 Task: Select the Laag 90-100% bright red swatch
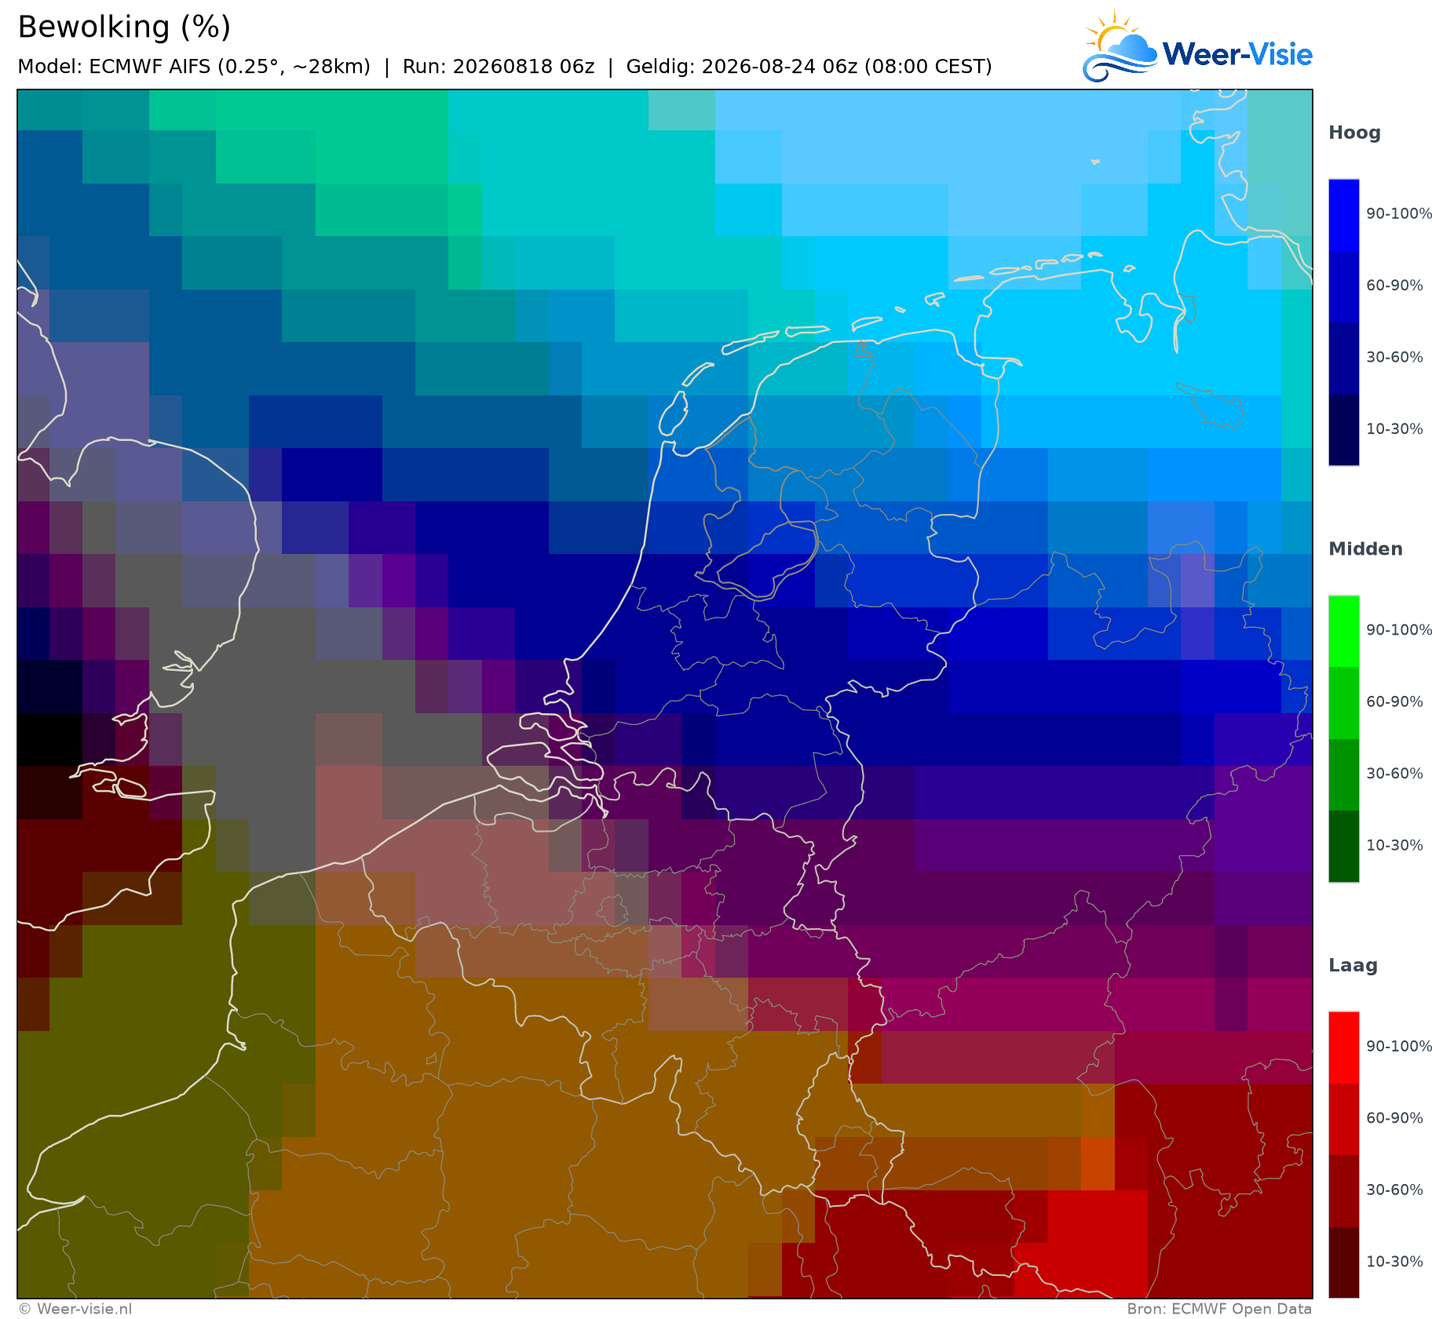pos(1343,1048)
